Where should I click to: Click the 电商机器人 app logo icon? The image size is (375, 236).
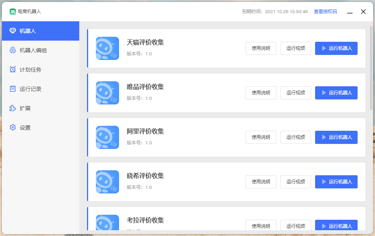tap(12, 12)
